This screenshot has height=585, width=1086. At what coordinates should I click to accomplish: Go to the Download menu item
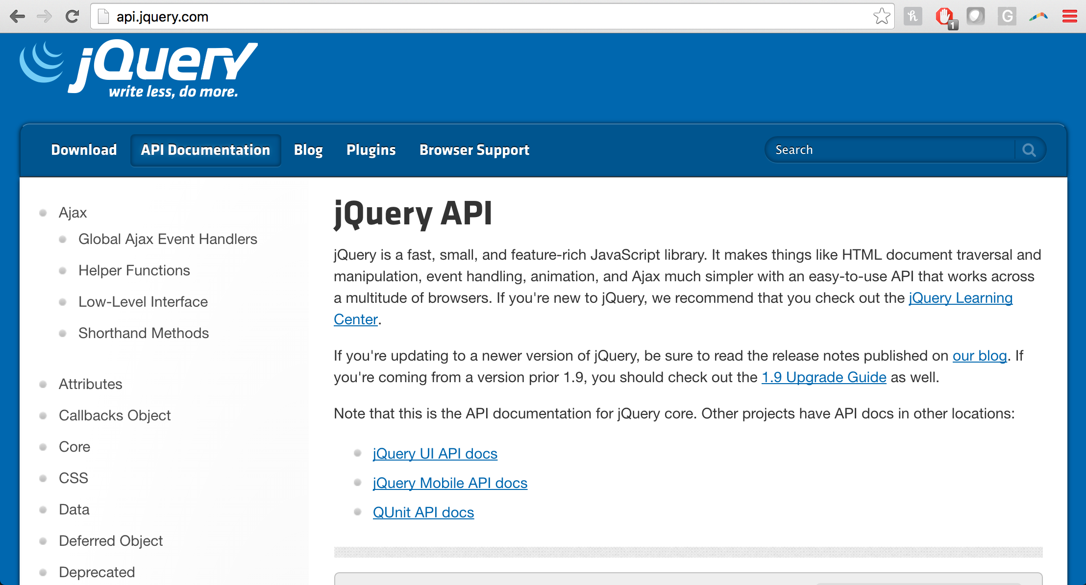coord(84,150)
